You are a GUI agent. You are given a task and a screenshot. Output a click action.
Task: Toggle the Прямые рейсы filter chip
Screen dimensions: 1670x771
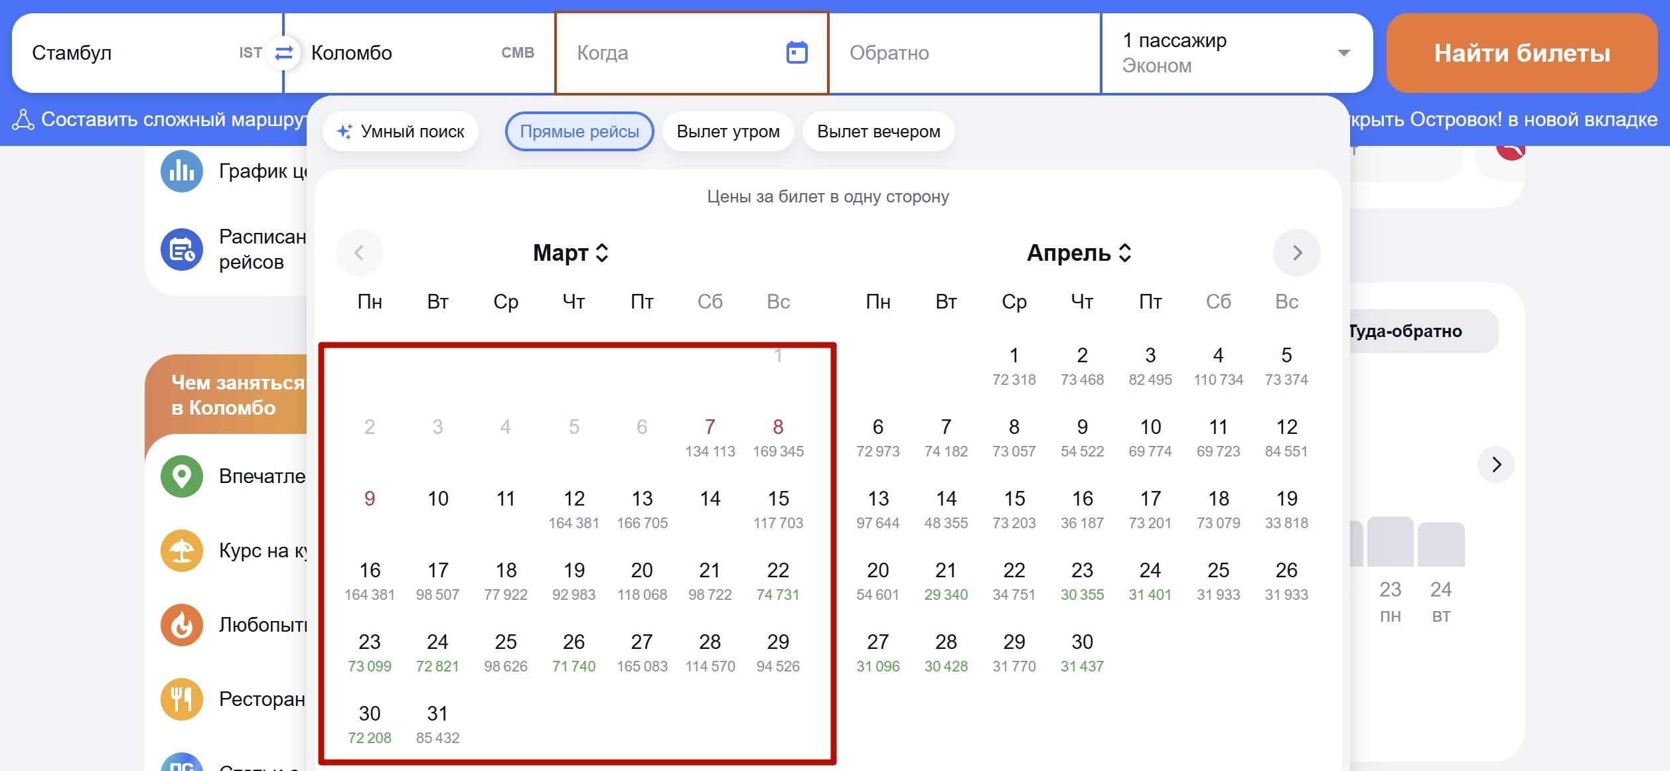click(579, 131)
